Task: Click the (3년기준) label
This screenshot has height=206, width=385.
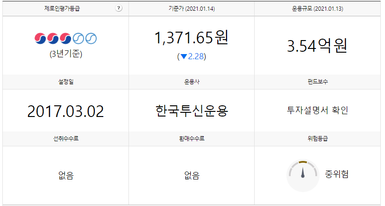Action: pyautogui.click(x=66, y=54)
